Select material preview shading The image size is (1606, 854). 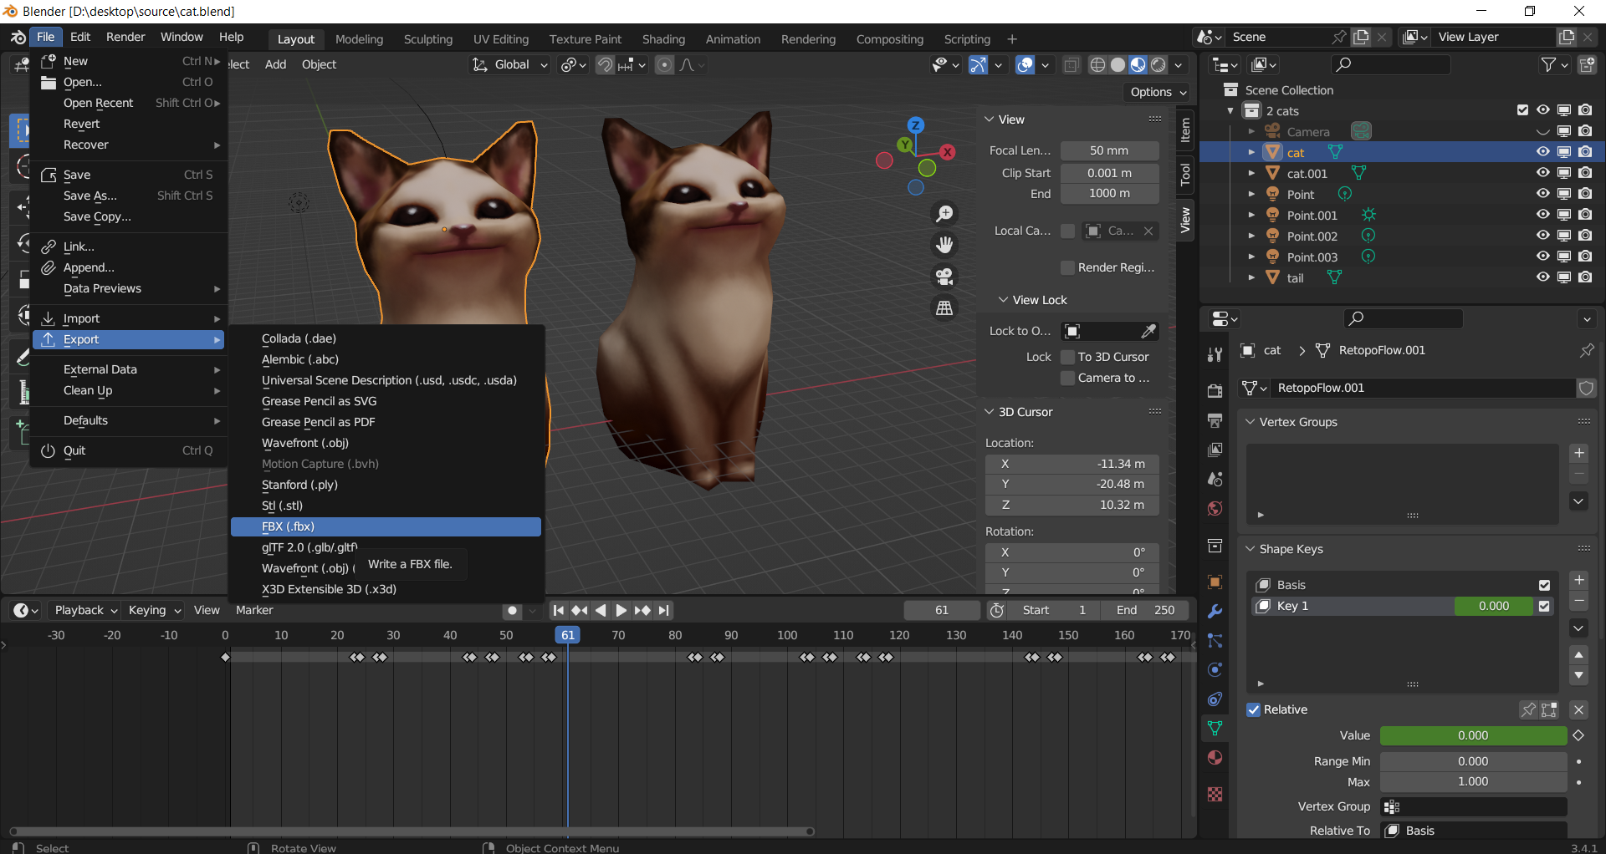(x=1138, y=65)
